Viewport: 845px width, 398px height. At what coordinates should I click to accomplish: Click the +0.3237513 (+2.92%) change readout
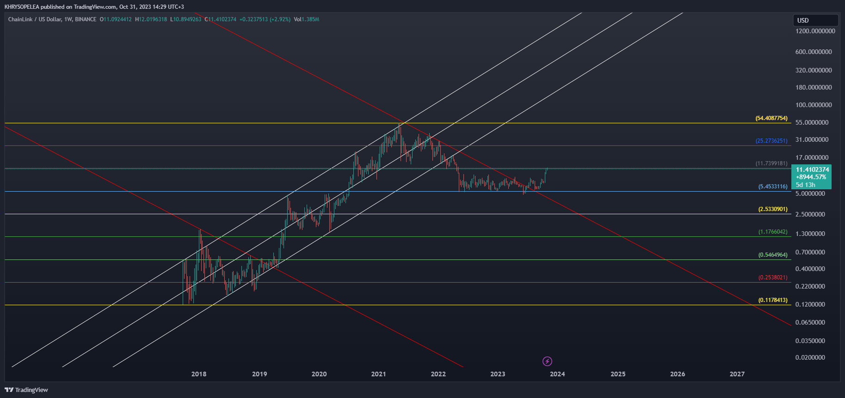[265, 19]
